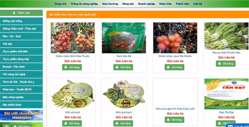This screenshot has width=249, height=127.
Task: Click the user icon beside Thành viên
Action: [14, 13]
